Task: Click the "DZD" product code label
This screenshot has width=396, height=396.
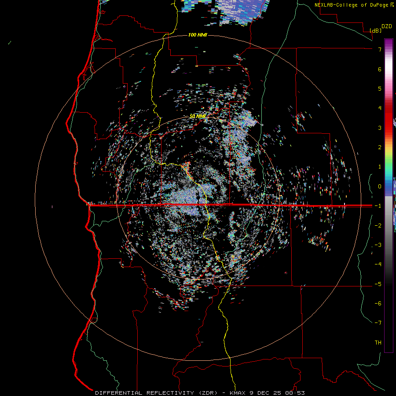Action: [387, 26]
